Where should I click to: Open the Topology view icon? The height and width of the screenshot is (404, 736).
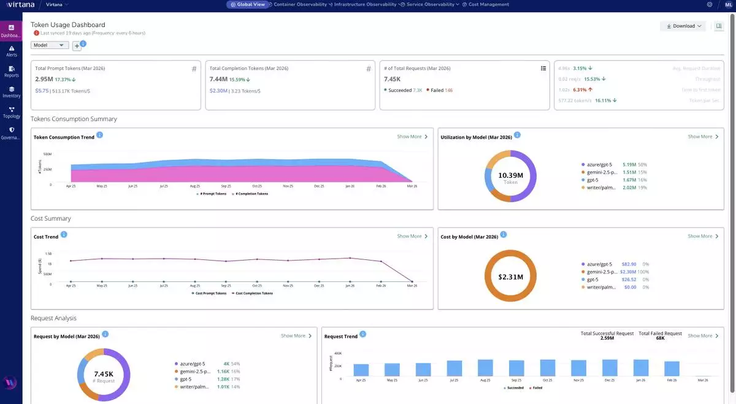click(11, 112)
